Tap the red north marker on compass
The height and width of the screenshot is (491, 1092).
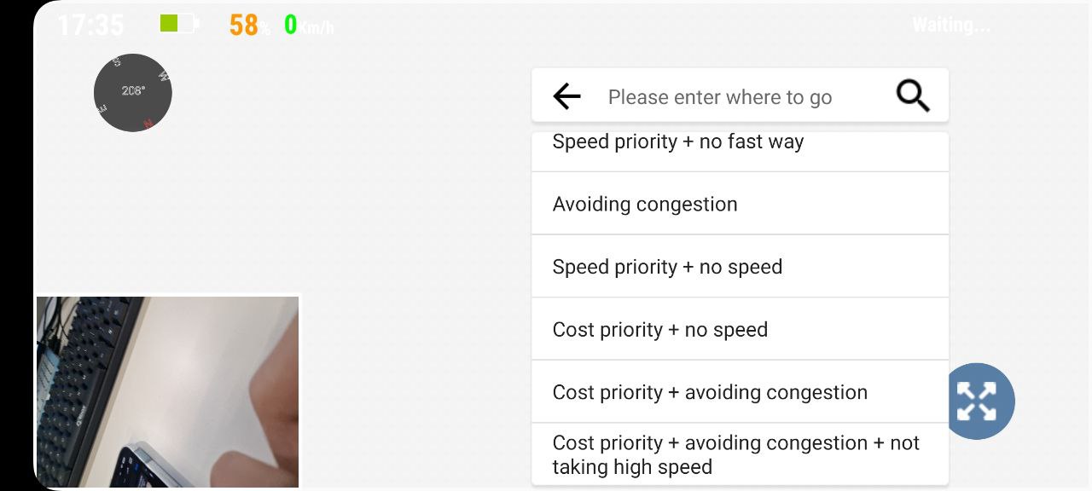(148, 124)
